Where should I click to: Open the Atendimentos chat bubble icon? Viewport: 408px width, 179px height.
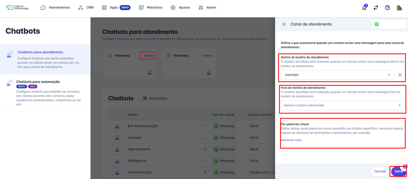43,7
